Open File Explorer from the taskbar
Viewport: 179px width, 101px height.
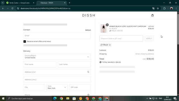click(x=68, y=98)
